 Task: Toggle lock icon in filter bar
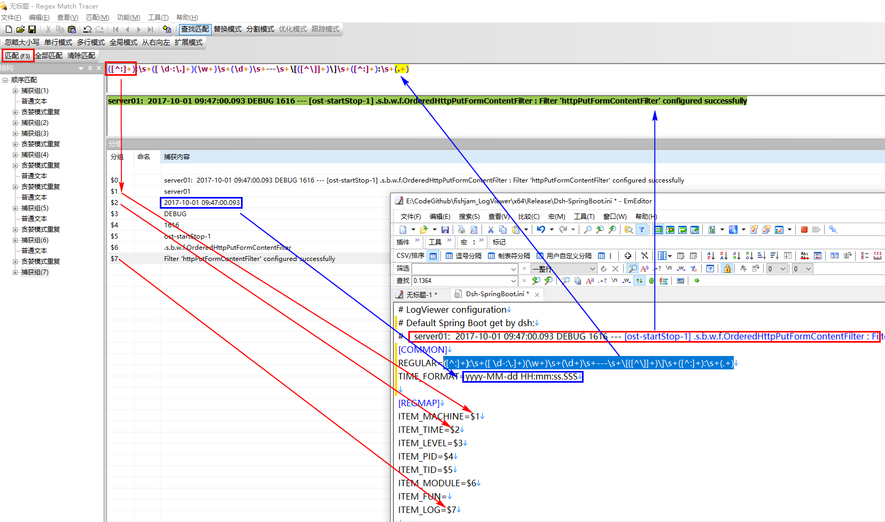coord(727,268)
